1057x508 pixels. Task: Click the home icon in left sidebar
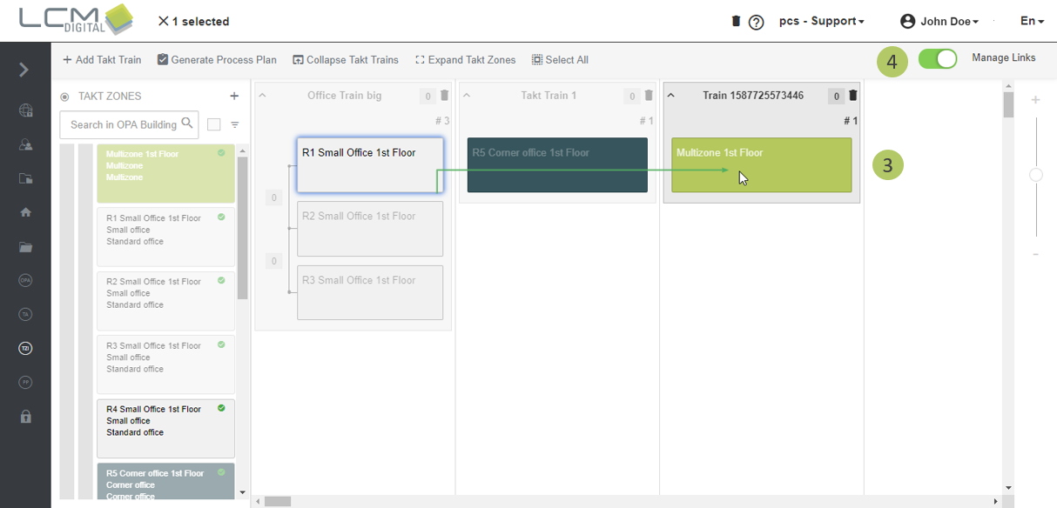coord(25,212)
